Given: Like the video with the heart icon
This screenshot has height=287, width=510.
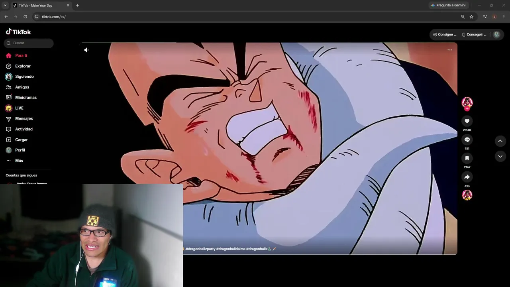Looking at the screenshot, I should click(x=467, y=121).
